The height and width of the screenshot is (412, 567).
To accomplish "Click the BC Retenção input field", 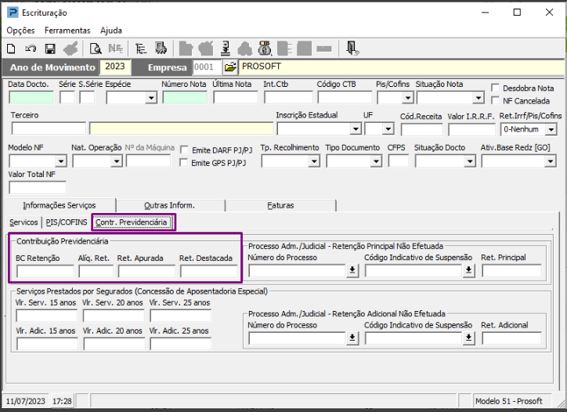I will point(45,271).
